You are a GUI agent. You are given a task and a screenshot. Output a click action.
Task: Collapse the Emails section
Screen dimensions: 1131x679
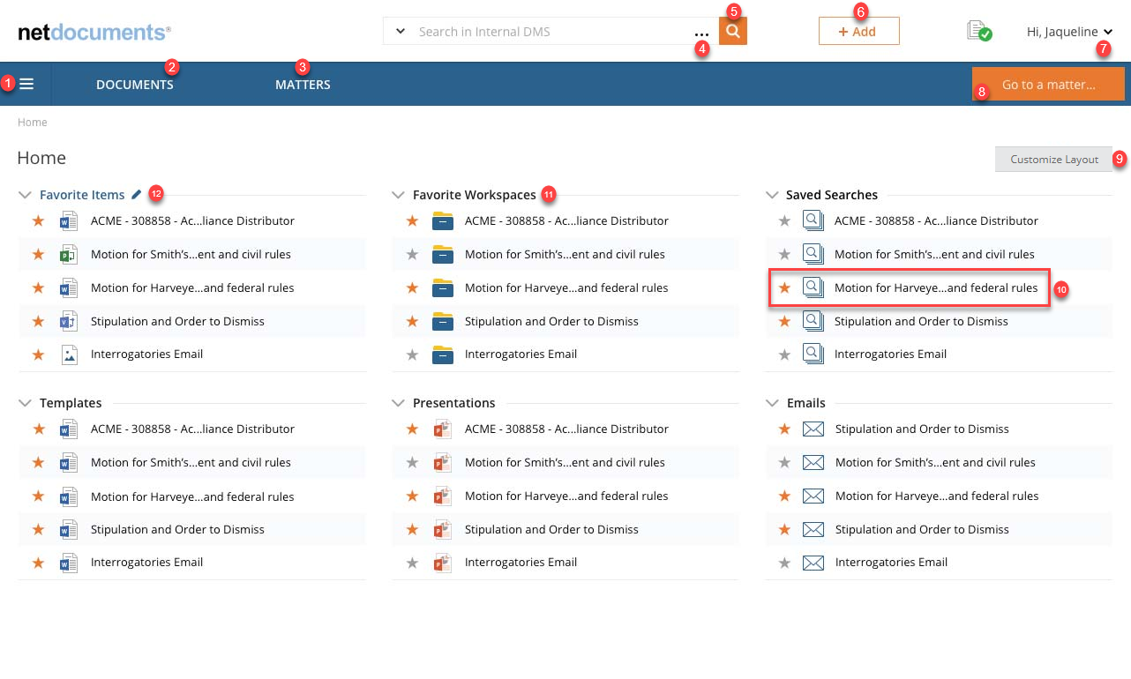point(770,402)
